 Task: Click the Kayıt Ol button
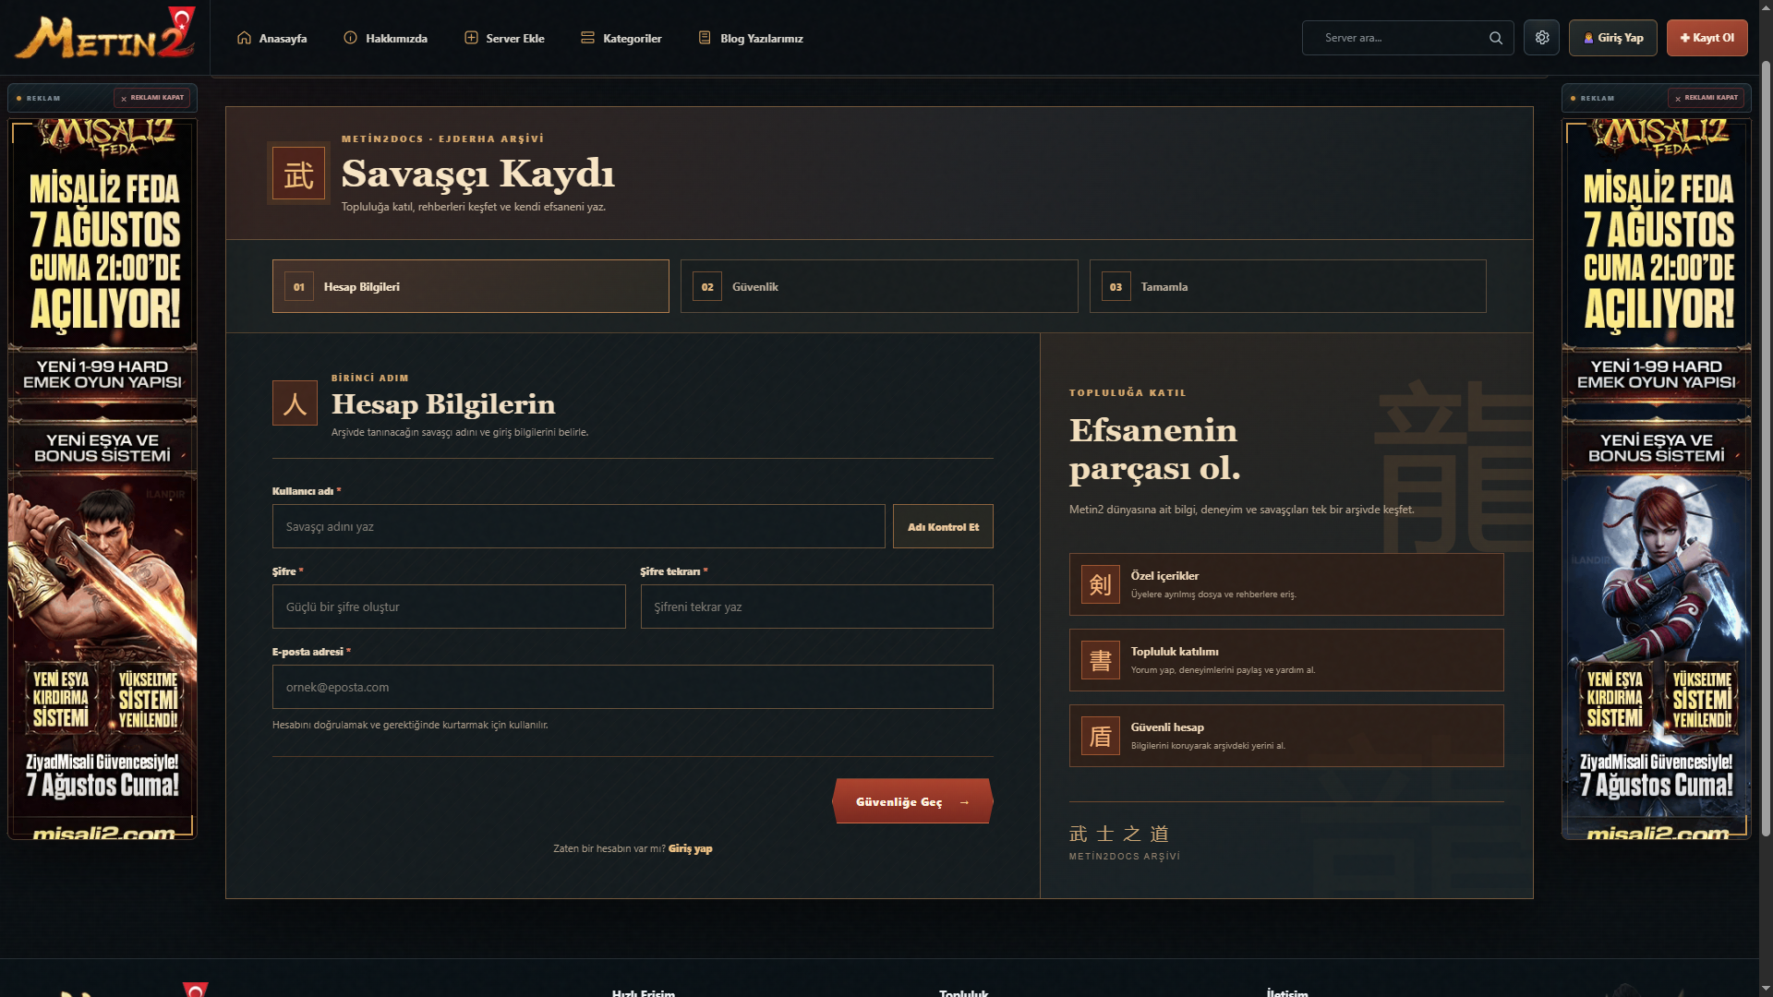(x=1707, y=38)
